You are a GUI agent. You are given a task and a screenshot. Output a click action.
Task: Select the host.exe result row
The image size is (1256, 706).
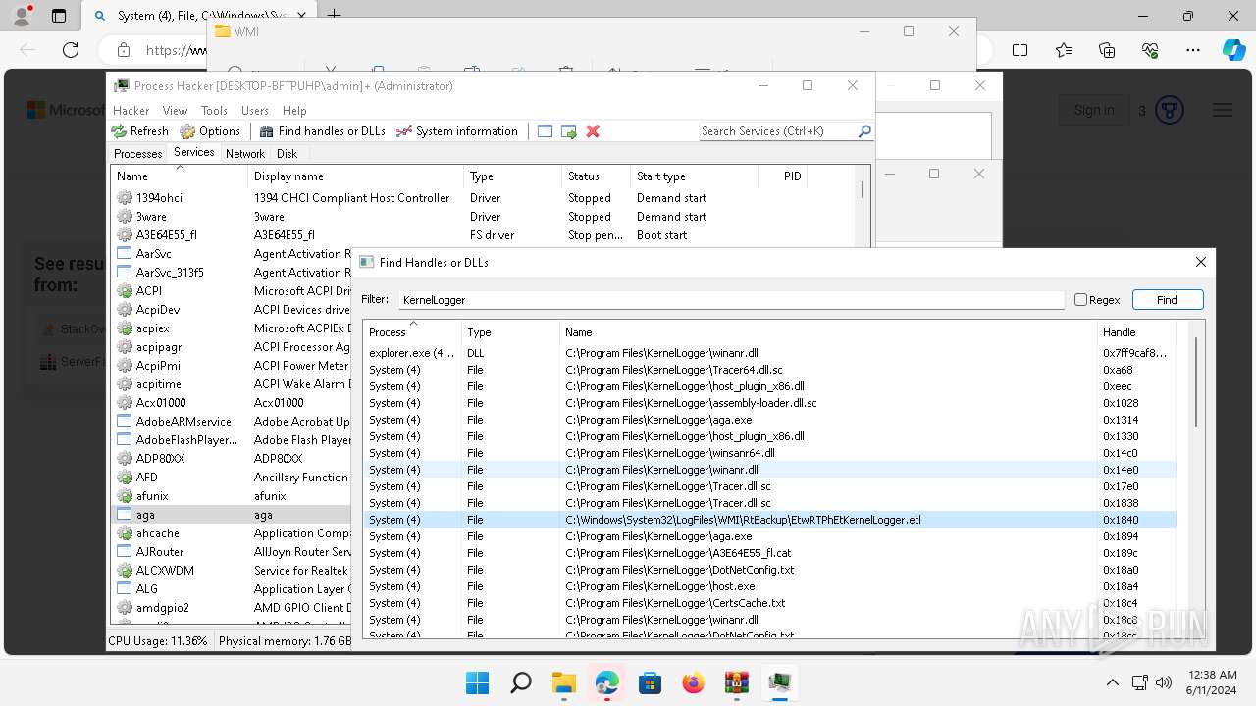pyautogui.click(x=769, y=586)
